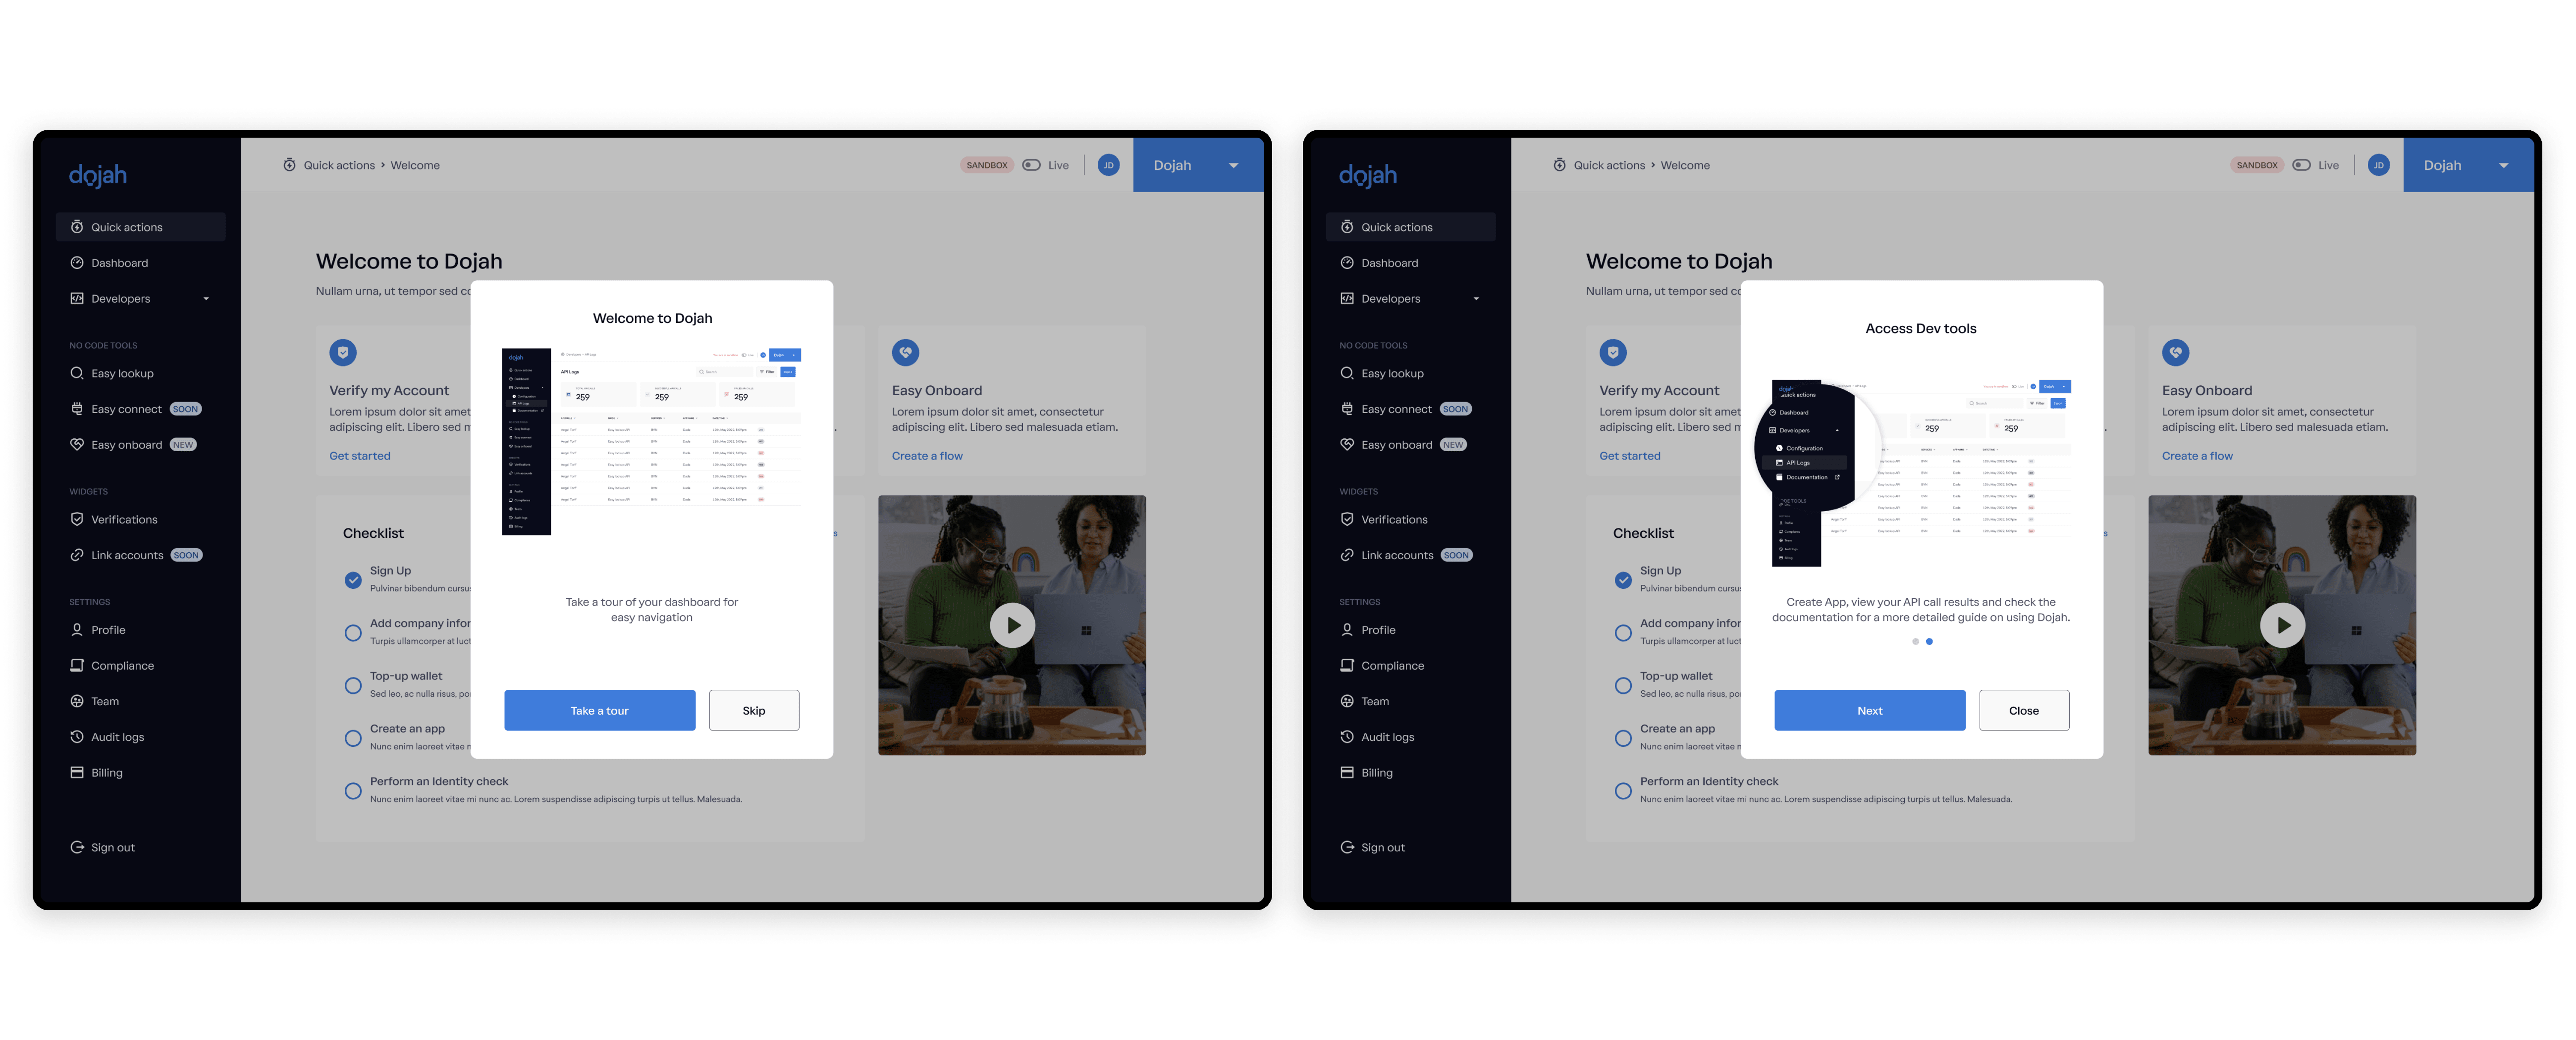Image resolution: width=2576 pixels, height=1040 pixels.
Task: Click Verify my Account shield icon, left screen
Action: click(x=343, y=352)
